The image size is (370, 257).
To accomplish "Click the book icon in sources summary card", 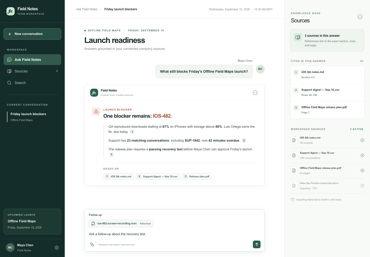I will 298,37.
